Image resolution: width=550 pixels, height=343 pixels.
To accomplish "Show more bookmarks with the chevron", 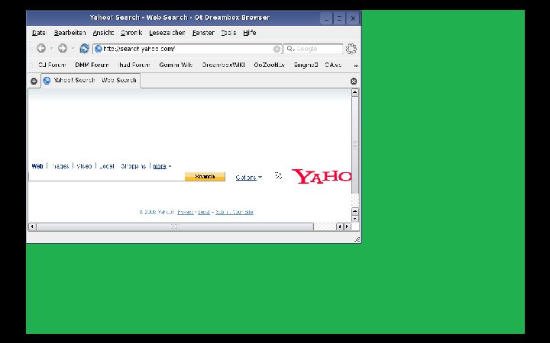I will pos(356,66).
